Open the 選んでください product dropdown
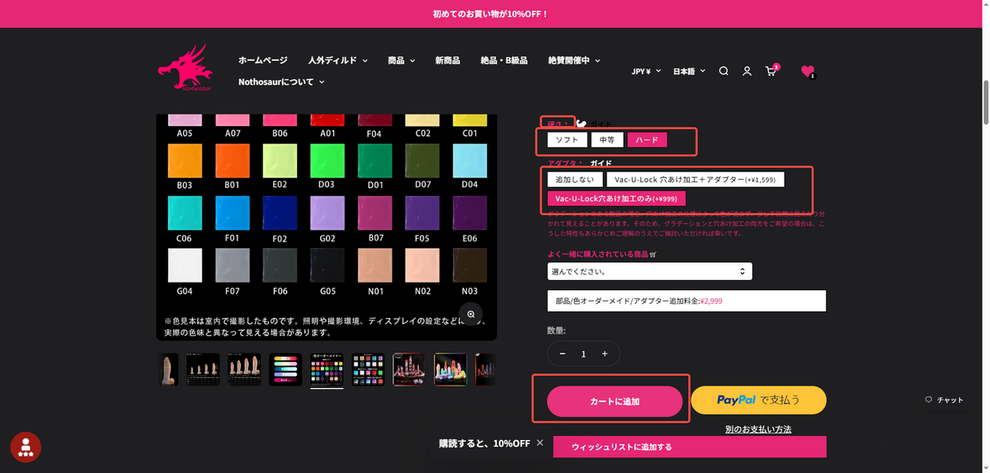990x473 pixels. click(x=649, y=271)
